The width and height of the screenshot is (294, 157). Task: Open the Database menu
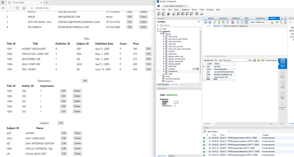point(185,10)
